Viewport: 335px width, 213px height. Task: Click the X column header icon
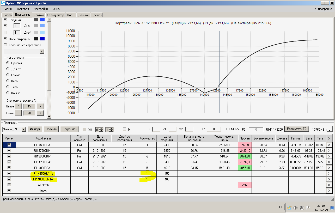[x=329, y=138]
